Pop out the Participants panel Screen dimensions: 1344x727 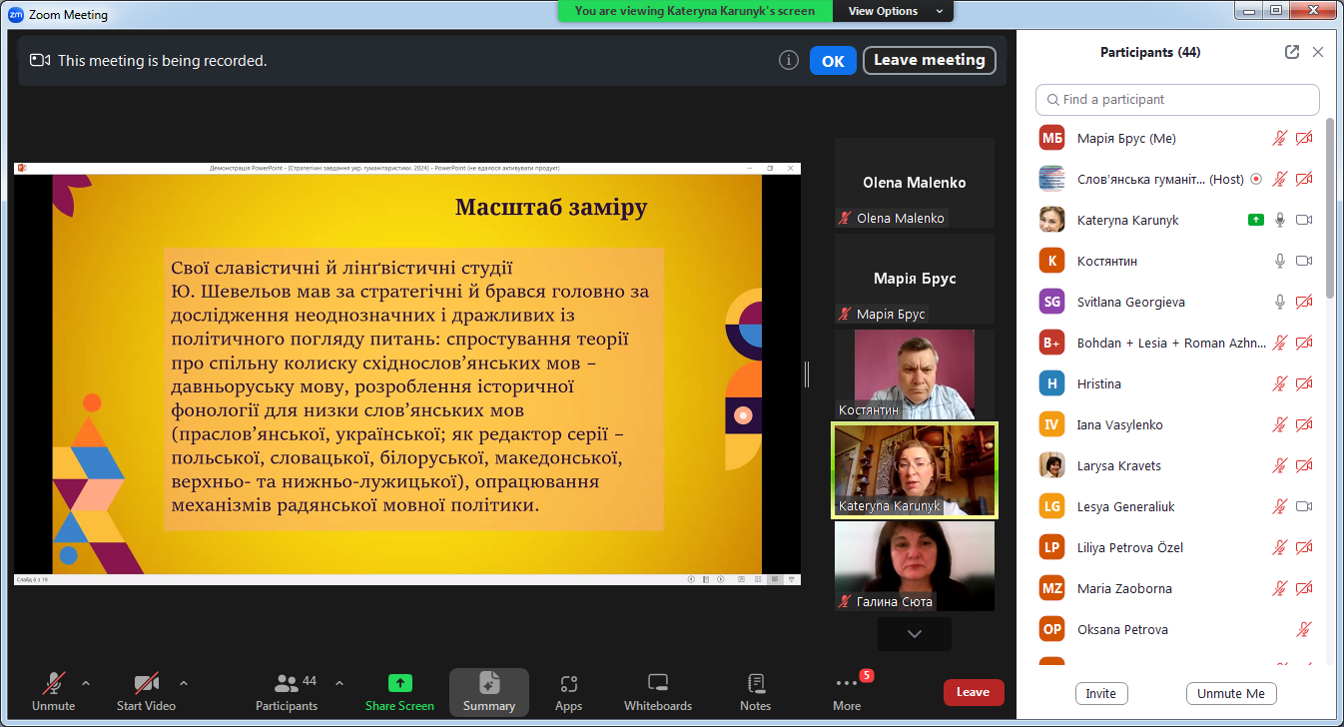click(x=1291, y=52)
